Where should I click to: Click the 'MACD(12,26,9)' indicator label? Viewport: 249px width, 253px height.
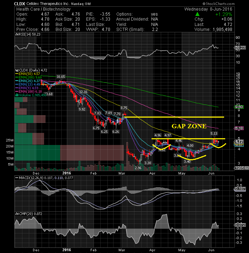[x=31, y=178]
